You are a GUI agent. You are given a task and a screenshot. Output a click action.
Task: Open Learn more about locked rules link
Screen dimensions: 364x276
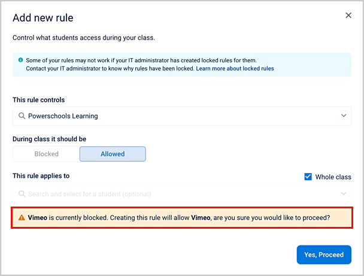click(x=235, y=68)
